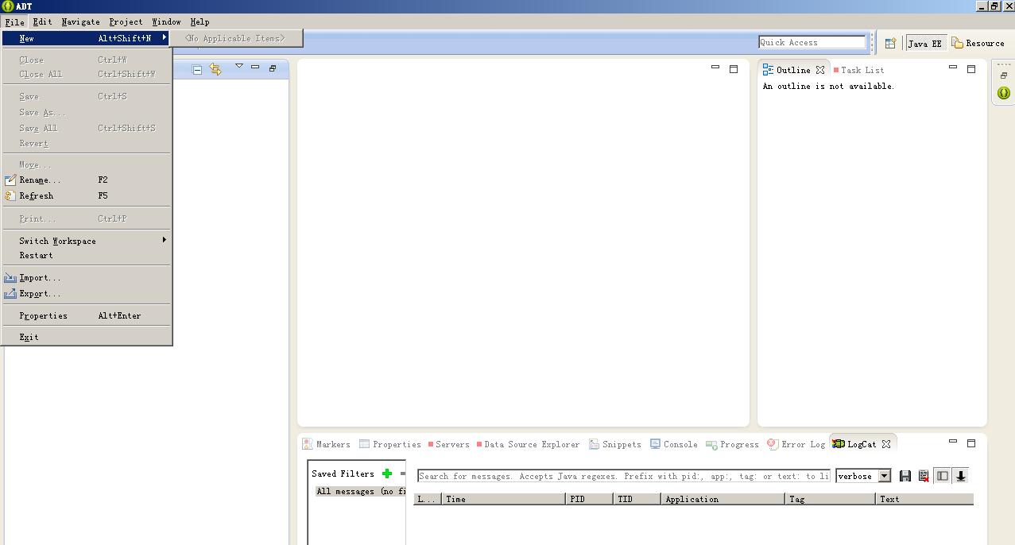This screenshot has width=1015, height=545.
Task: Open the Window menu
Action: (166, 21)
